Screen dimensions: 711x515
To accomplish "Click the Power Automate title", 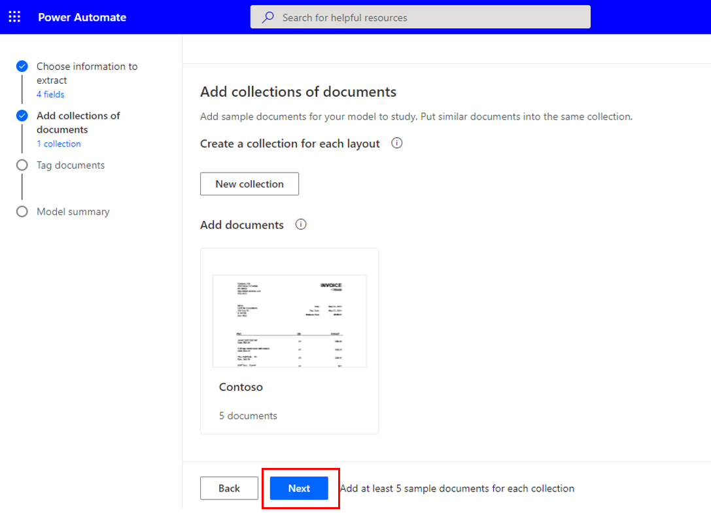I will (x=82, y=17).
